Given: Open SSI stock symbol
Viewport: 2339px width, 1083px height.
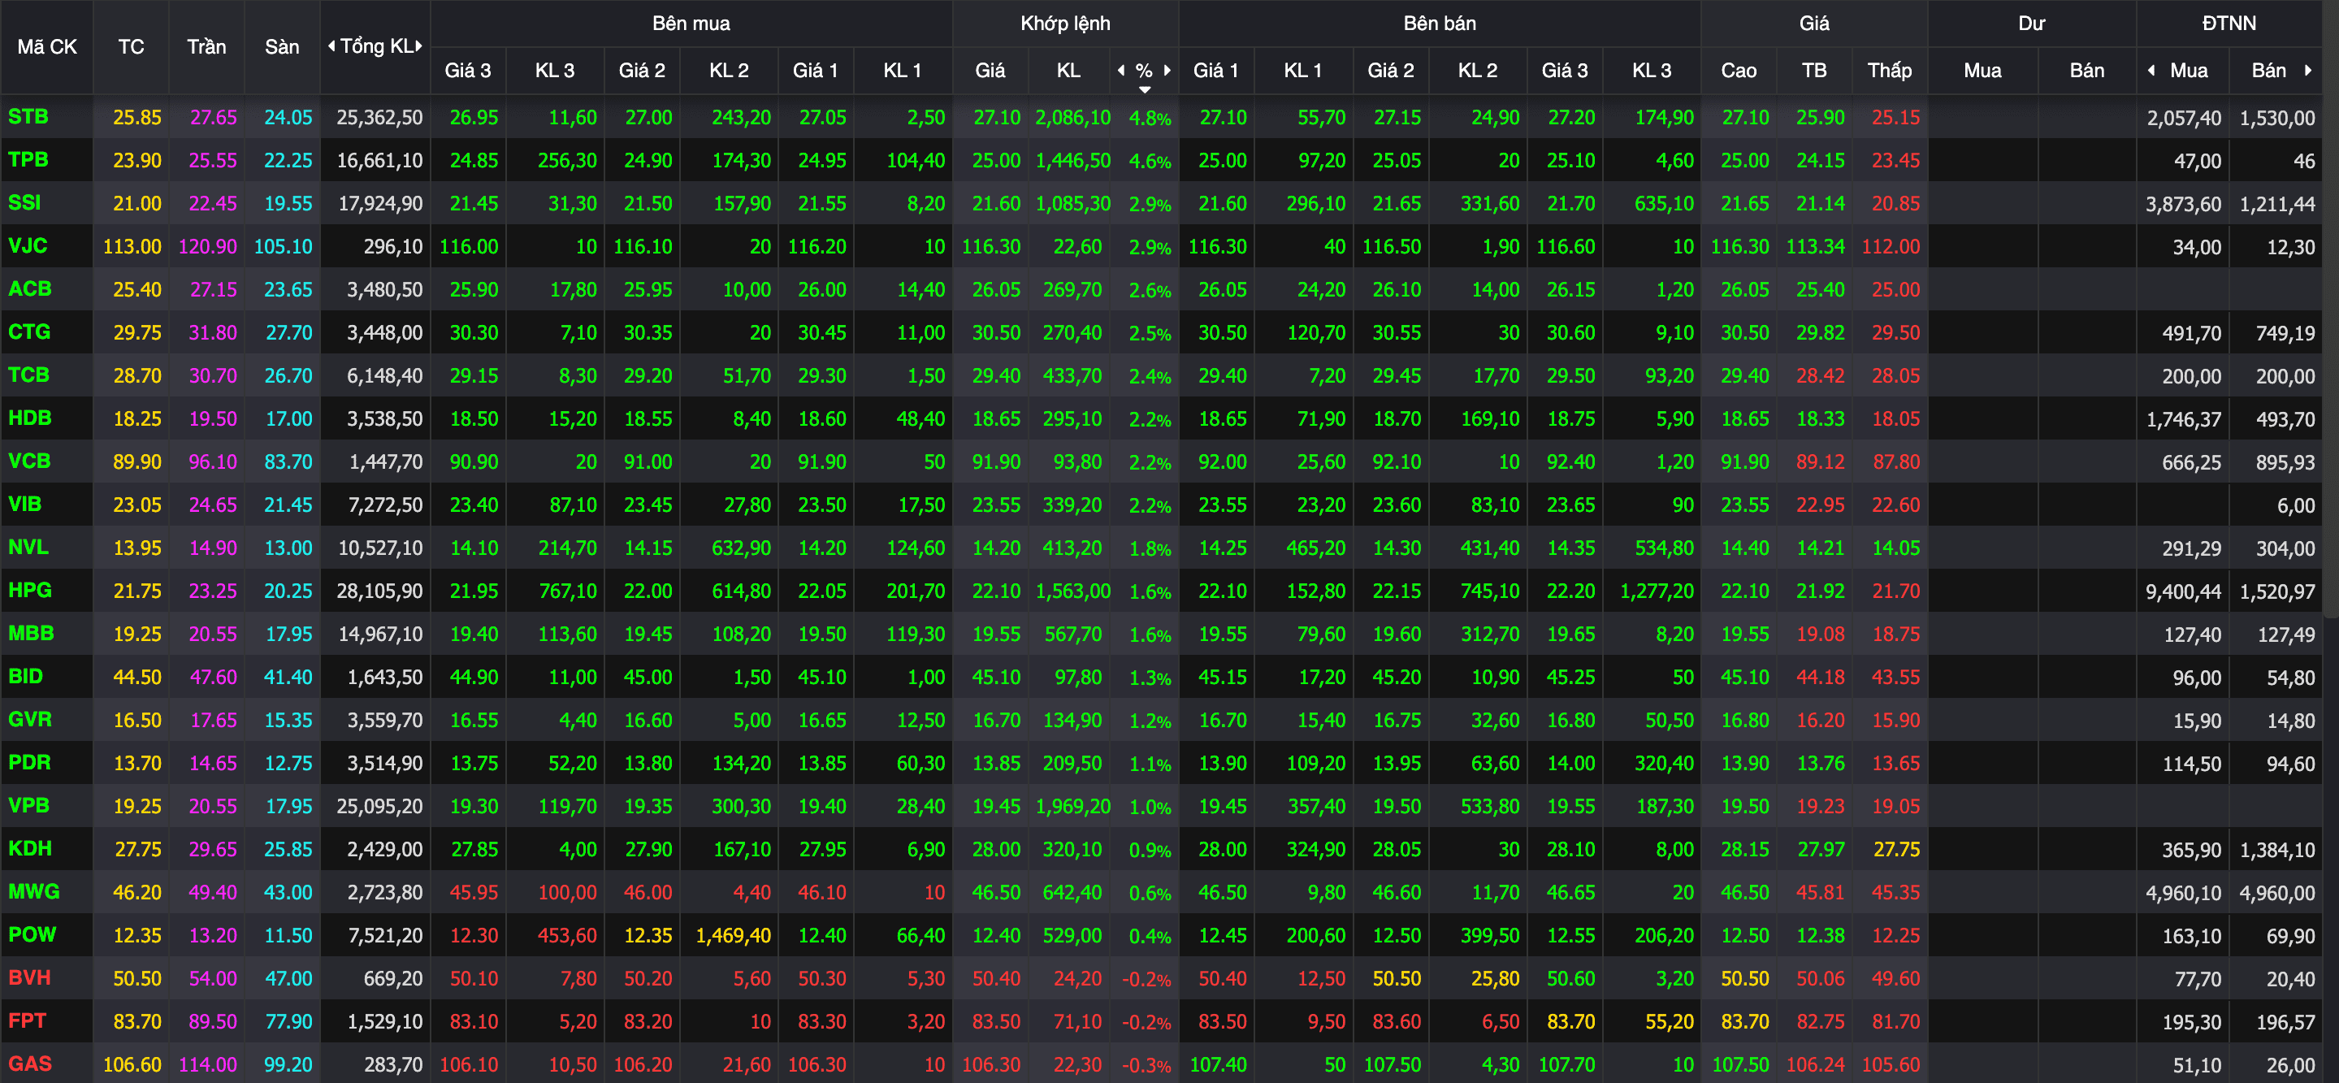Looking at the screenshot, I should coord(24,202).
